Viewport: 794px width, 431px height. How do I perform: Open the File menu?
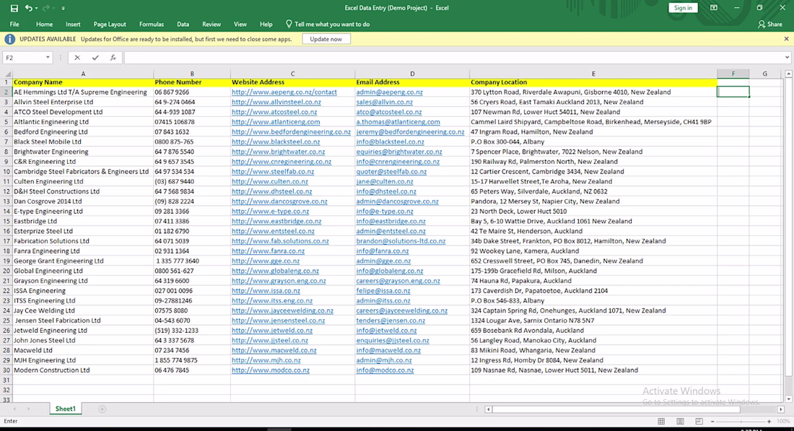pos(14,25)
